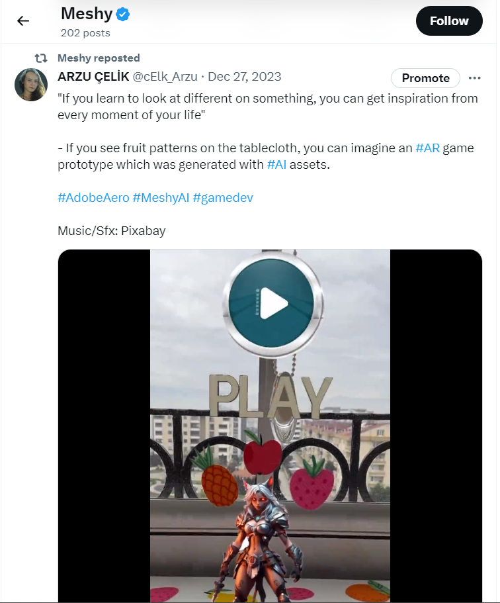The image size is (500, 603).
Task: Click Meshy's verified badge icon
Action: pos(122,15)
